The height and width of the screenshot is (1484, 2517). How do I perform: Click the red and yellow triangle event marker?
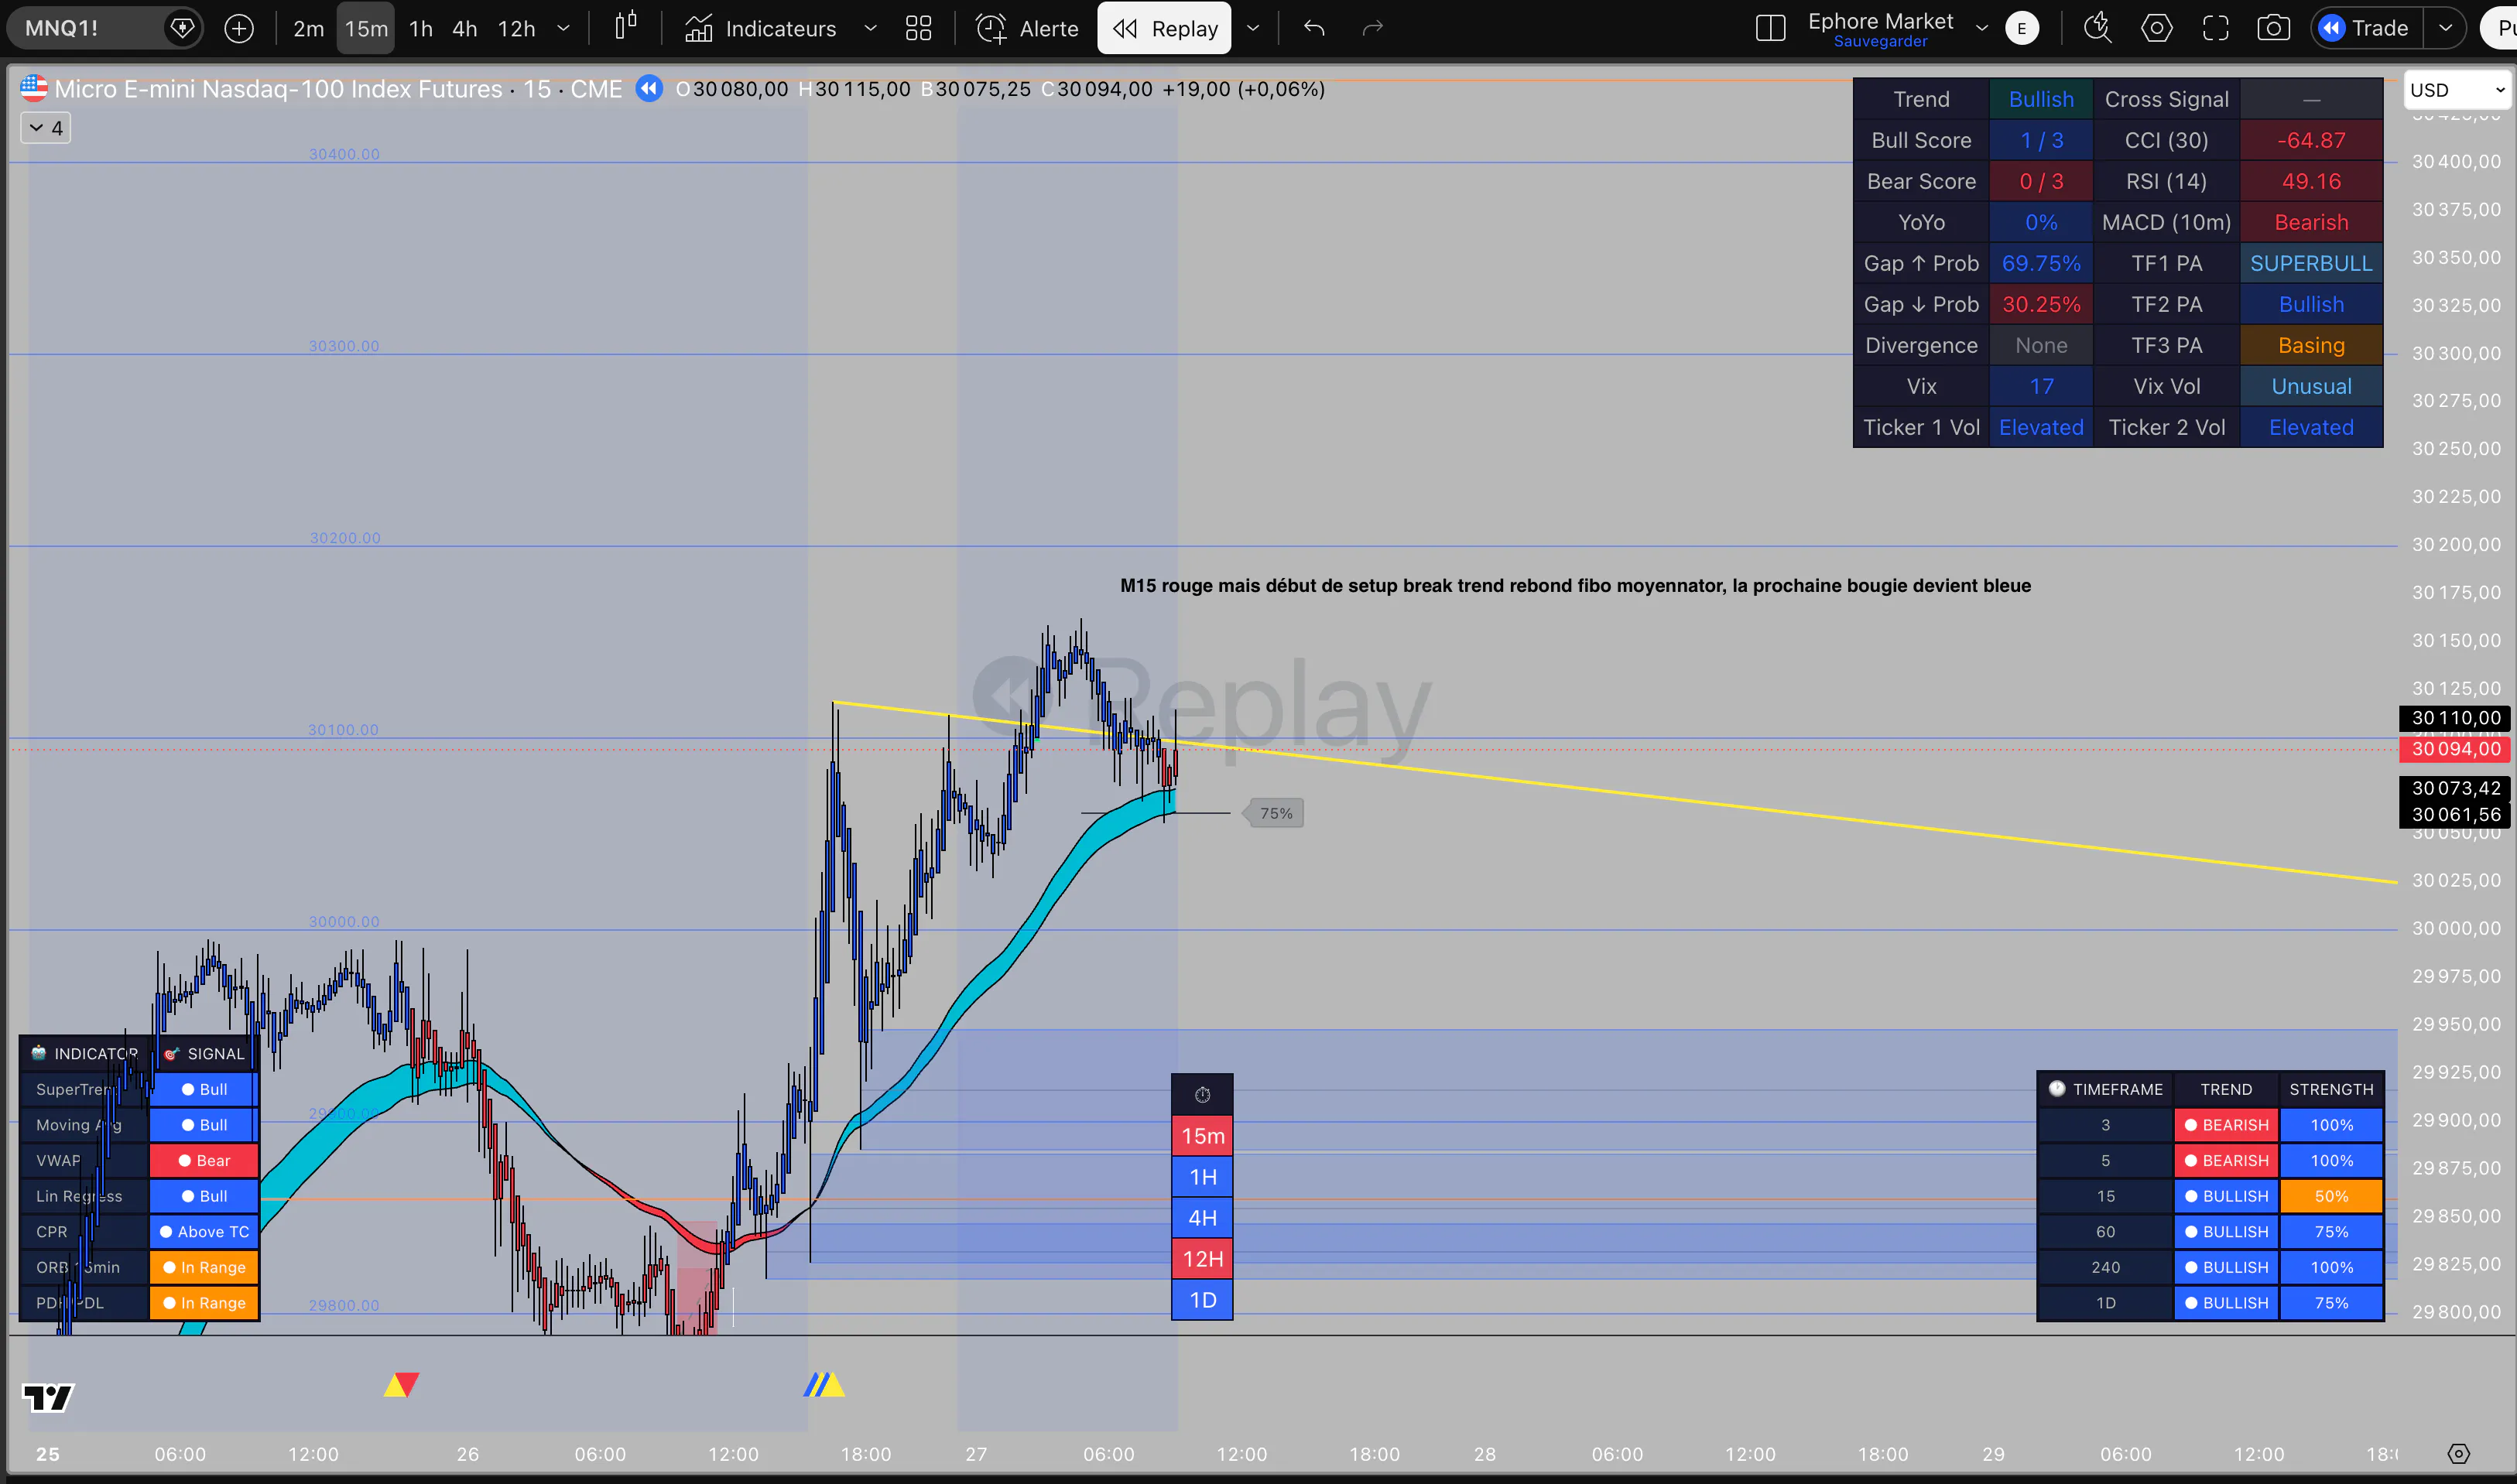[401, 1385]
